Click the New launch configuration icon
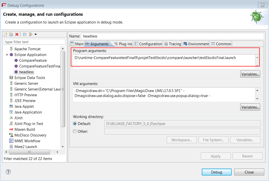Screen dimensions: 269x181 (5, 34)
